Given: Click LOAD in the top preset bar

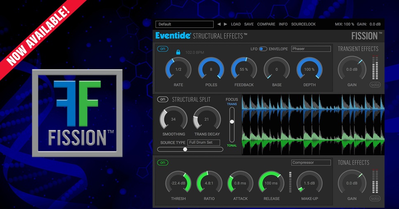Looking at the screenshot, I should pyautogui.click(x=236, y=24).
